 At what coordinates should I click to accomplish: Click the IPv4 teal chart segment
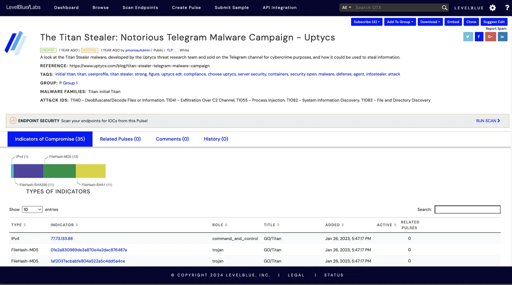point(12,171)
